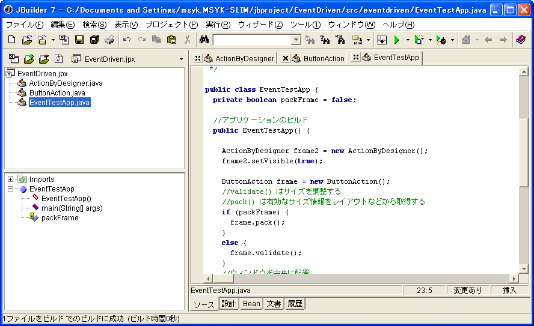Run the project with green arrow
534x326 pixels.
pos(396,40)
